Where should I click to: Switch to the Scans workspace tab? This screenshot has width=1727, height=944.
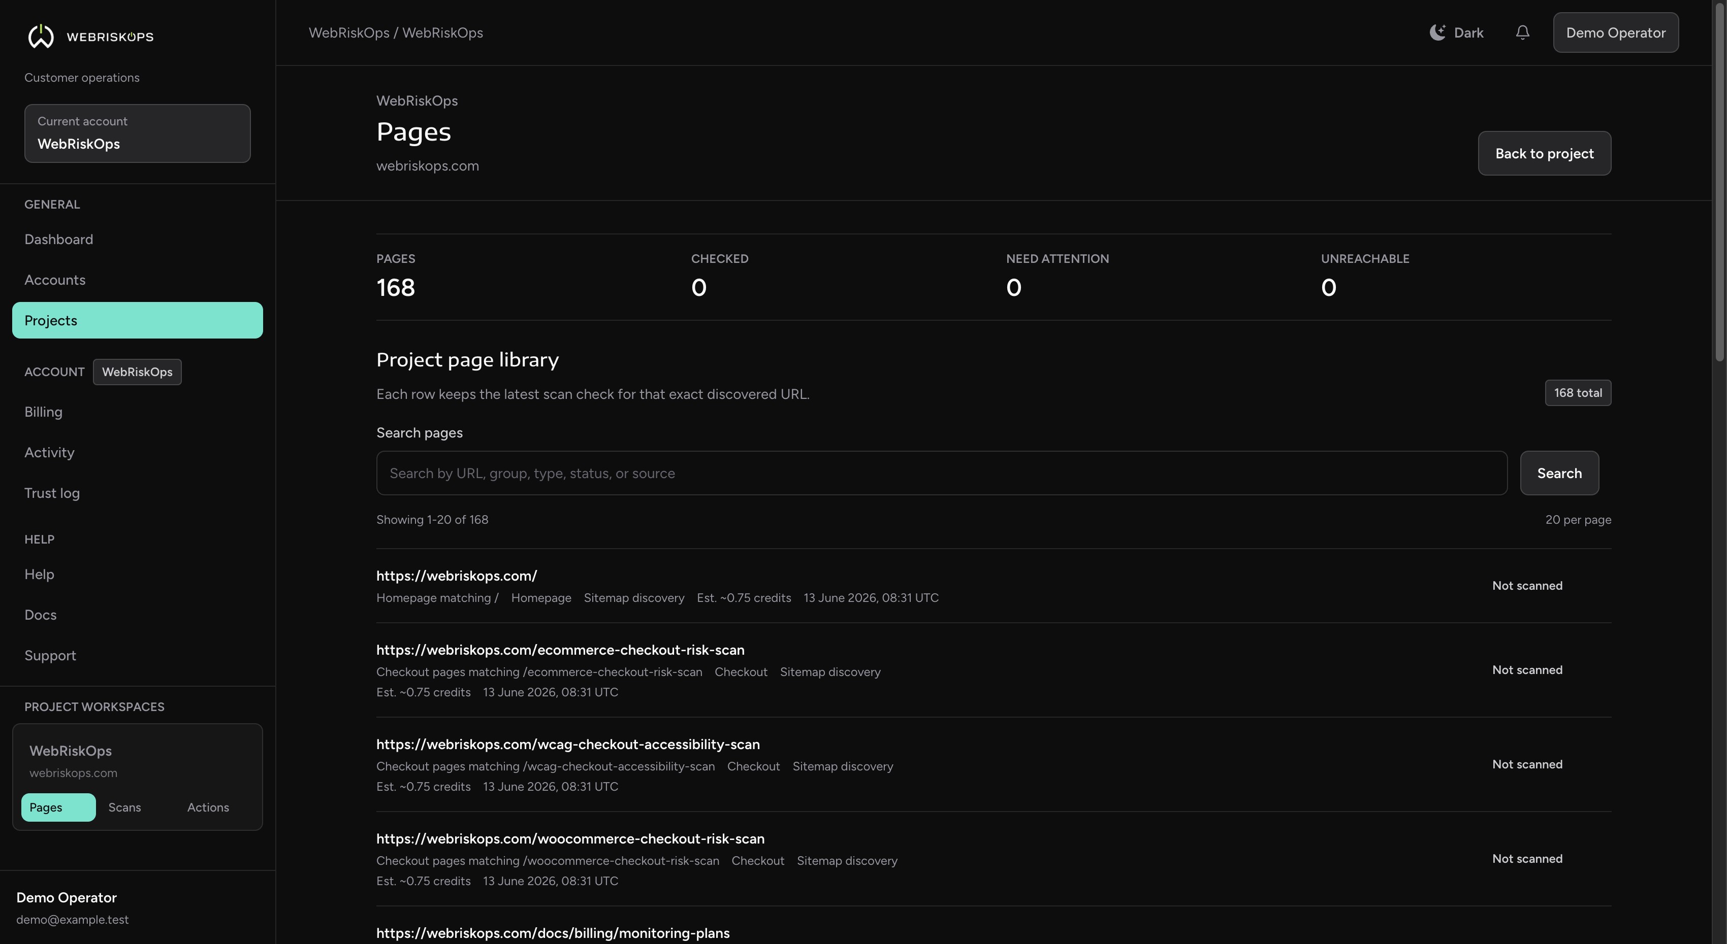click(x=124, y=807)
